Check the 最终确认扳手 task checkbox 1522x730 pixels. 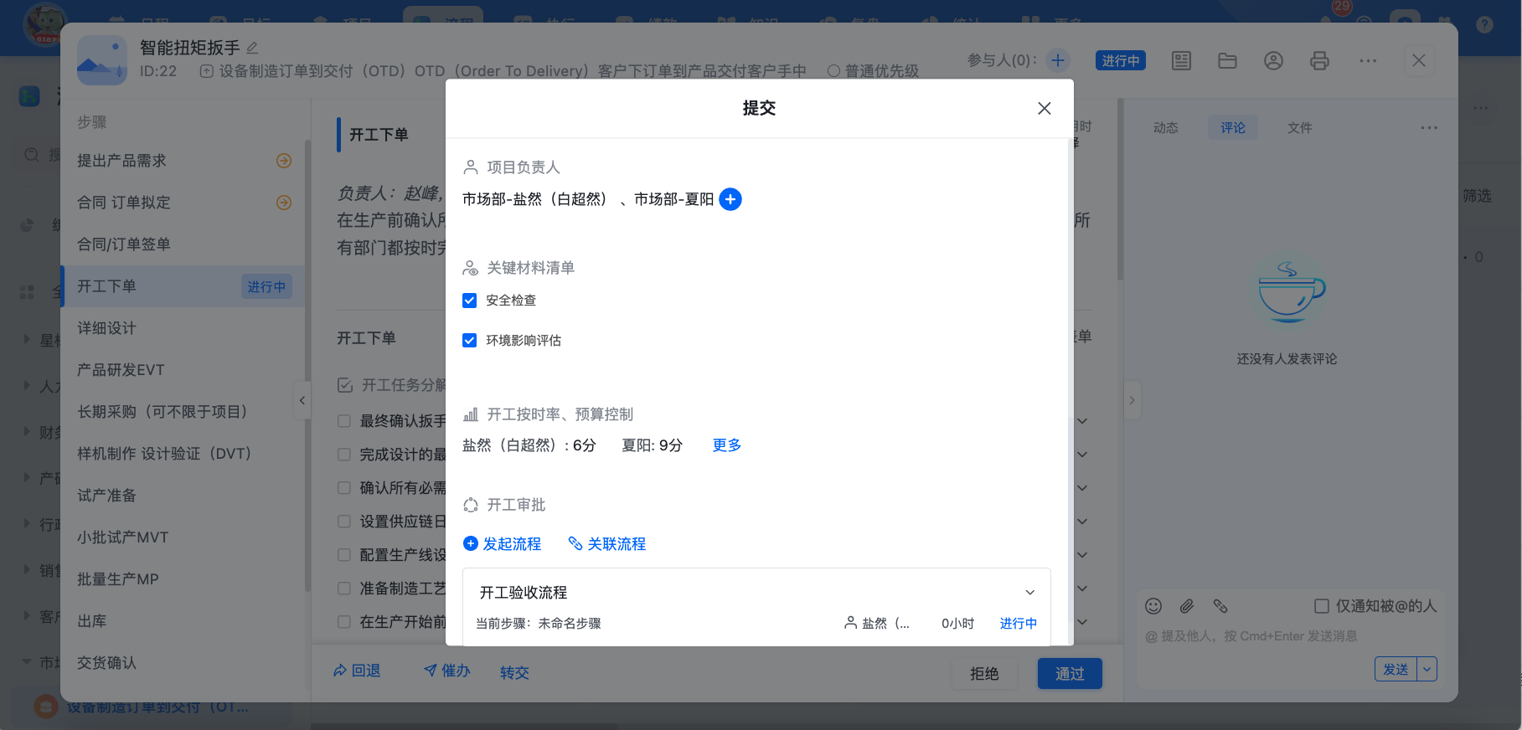tap(344, 421)
